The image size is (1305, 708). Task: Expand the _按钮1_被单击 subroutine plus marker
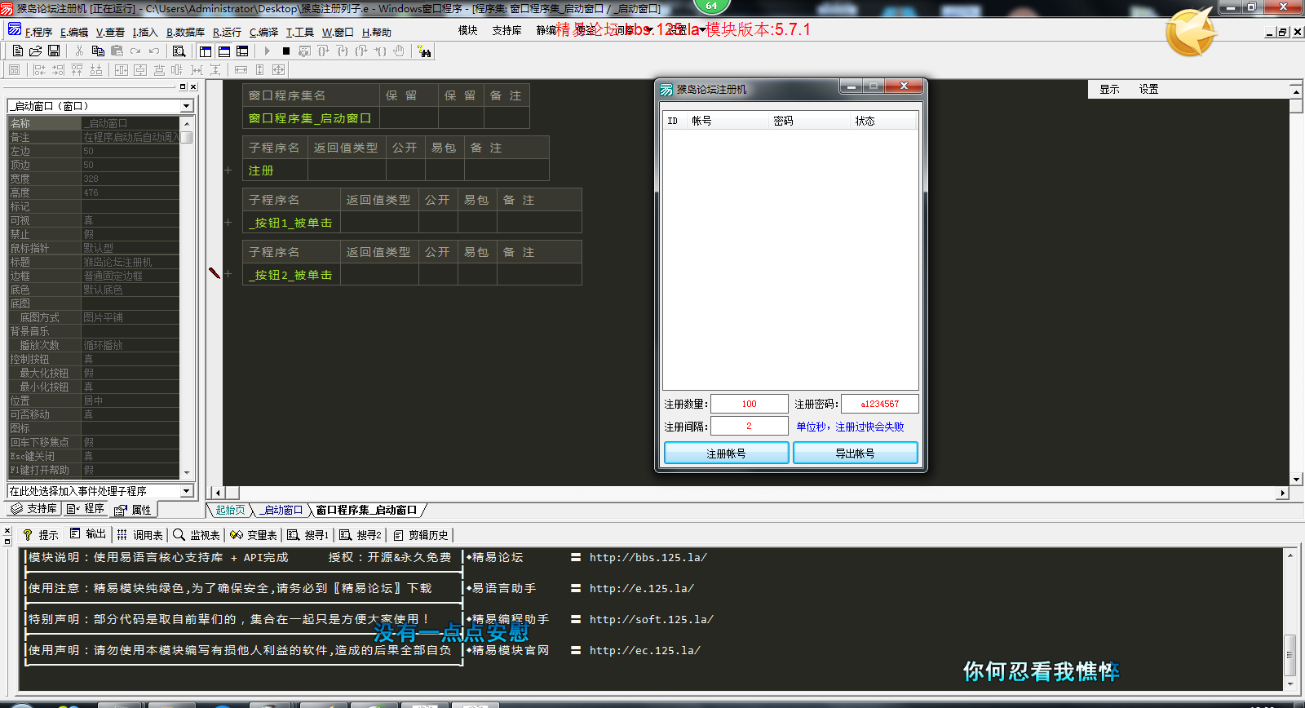tap(228, 223)
